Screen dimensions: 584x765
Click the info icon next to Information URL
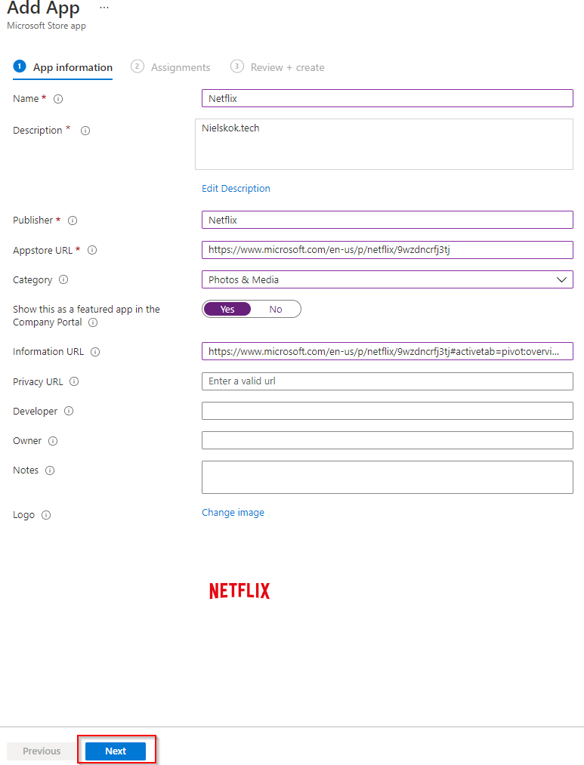96,352
